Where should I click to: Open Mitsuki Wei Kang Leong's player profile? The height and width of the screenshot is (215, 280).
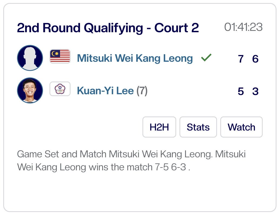135,58
